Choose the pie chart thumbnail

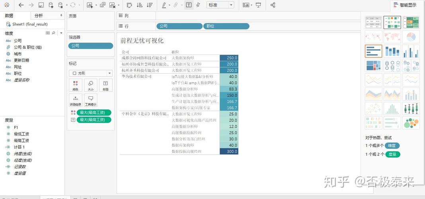click(411, 37)
